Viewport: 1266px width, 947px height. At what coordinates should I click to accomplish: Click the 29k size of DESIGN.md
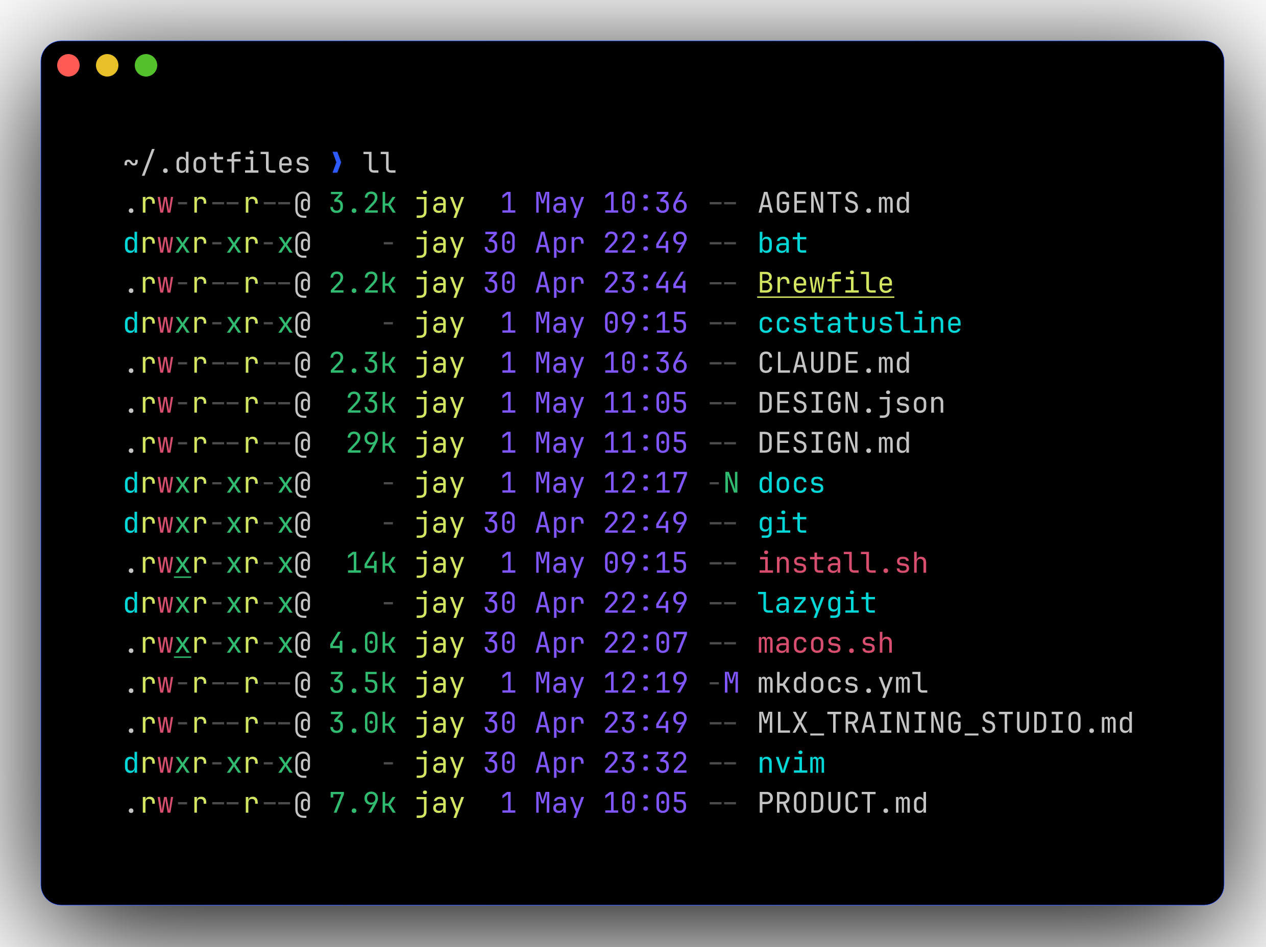pyautogui.click(x=371, y=443)
